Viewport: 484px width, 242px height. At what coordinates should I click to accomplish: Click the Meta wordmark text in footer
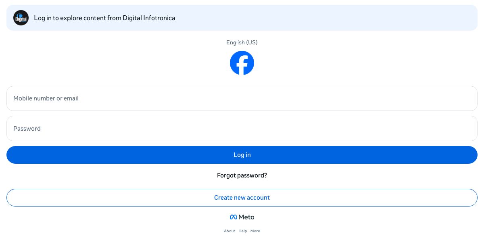coord(246,217)
